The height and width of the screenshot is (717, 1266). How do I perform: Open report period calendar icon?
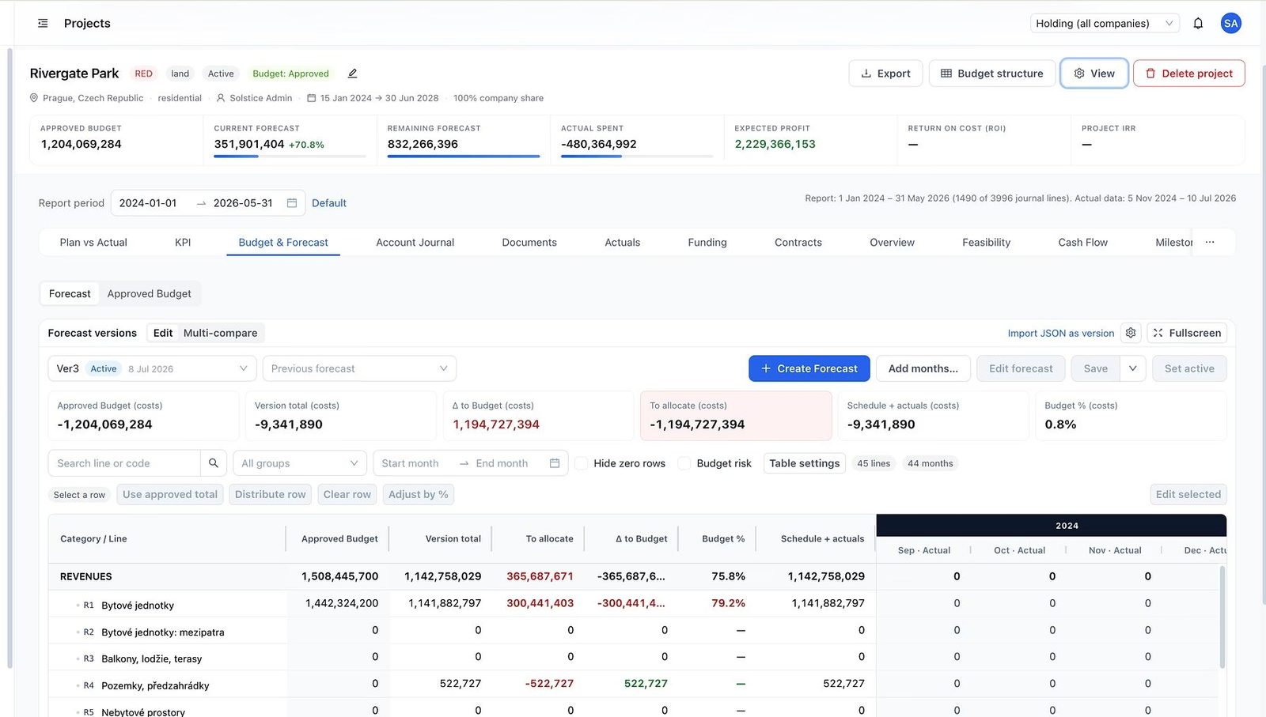click(292, 203)
